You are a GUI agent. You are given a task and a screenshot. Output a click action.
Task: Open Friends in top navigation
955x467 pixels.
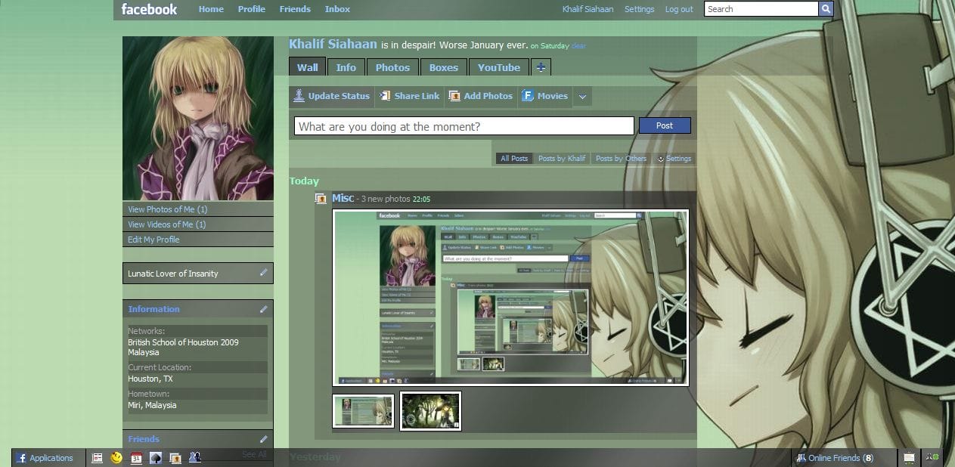click(x=295, y=9)
